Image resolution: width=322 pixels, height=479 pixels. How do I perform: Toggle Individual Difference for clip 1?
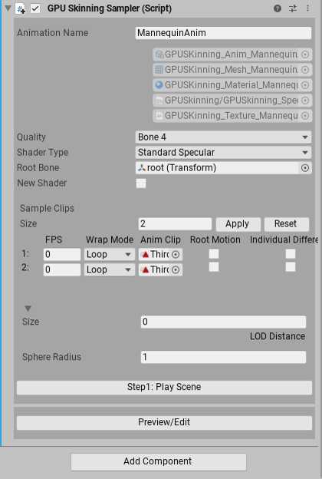[291, 253]
